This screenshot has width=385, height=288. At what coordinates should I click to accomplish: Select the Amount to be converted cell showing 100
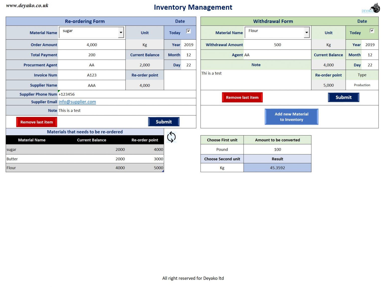(277, 149)
